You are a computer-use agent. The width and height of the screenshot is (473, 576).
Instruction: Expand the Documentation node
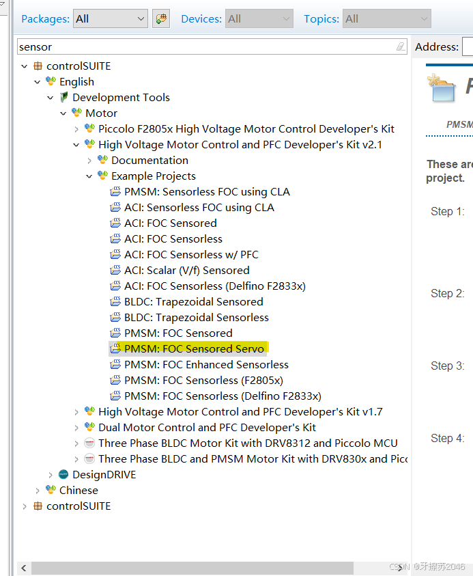(x=89, y=161)
